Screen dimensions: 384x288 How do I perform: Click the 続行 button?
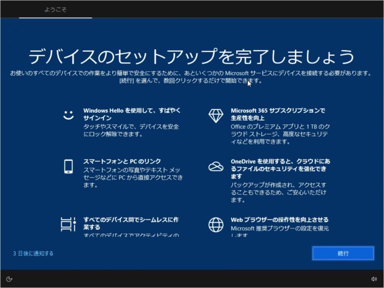(343, 253)
